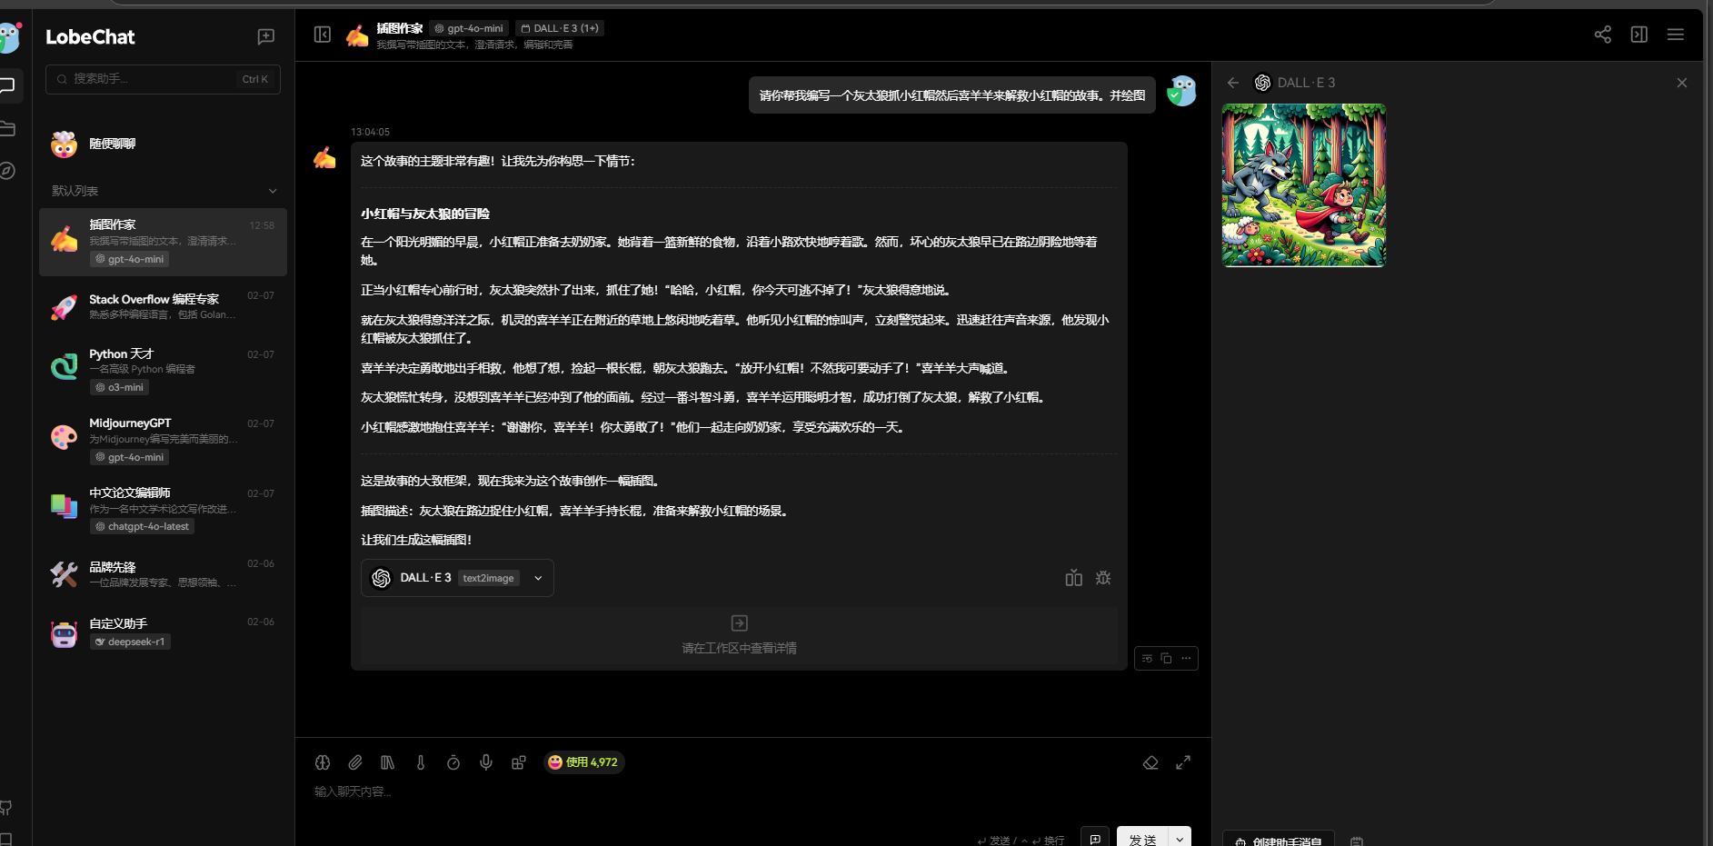
Task: Open the 随便聊聊 conversation
Action: [163, 144]
